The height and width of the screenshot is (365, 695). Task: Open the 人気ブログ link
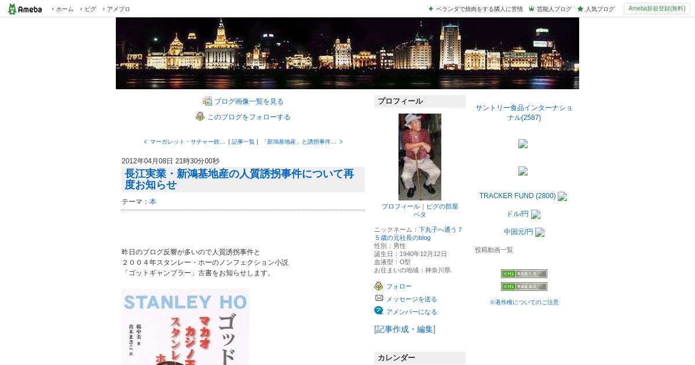(599, 9)
